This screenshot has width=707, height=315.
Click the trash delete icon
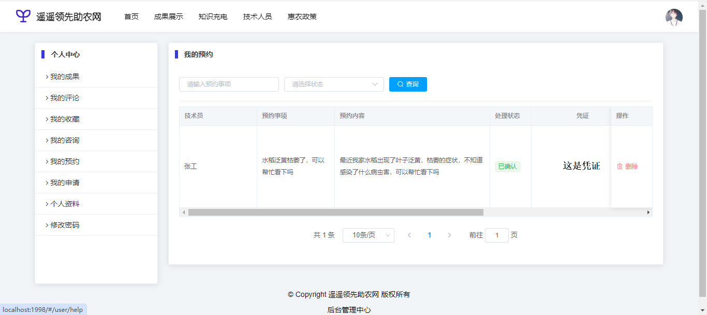[620, 167]
